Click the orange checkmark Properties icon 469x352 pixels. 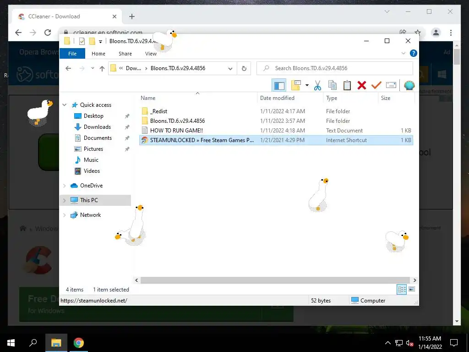pyautogui.click(x=376, y=86)
